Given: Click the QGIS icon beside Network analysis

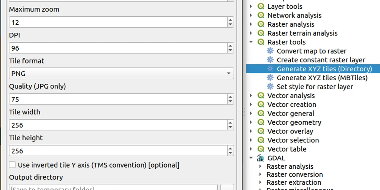Looking at the screenshot, I should [261, 15].
